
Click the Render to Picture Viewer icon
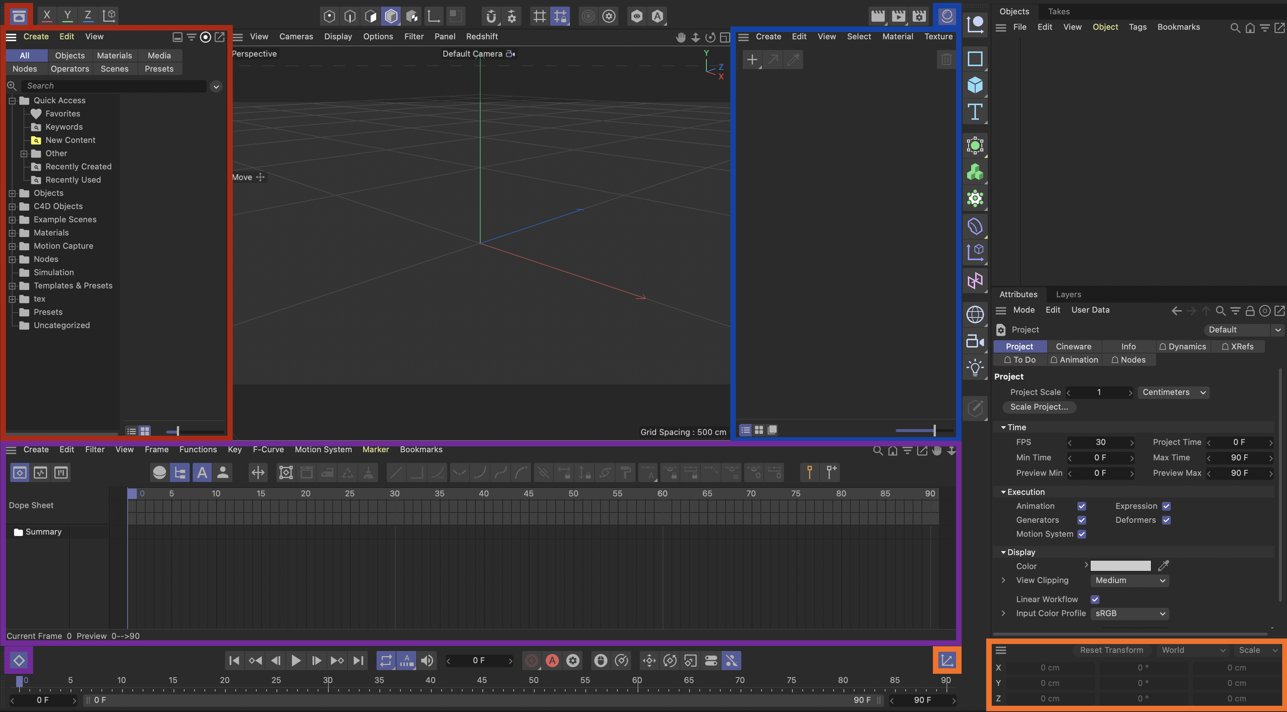pyautogui.click(x=896, y=16)
